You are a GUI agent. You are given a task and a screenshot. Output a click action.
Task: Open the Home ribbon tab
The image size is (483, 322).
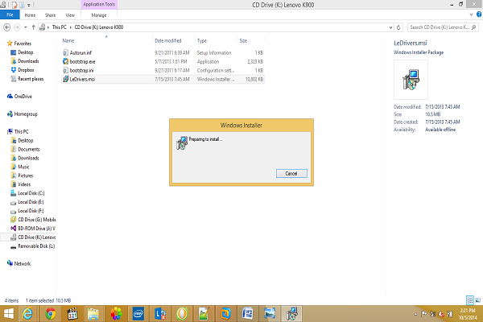[x=30, y=15]
